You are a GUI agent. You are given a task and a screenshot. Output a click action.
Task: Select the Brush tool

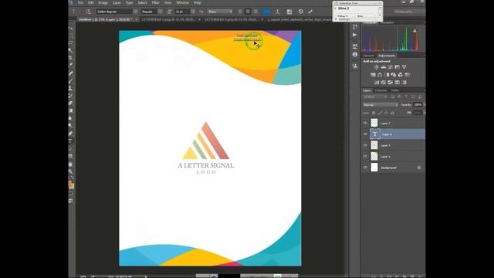pyautogui.click(x=70, y=81)
